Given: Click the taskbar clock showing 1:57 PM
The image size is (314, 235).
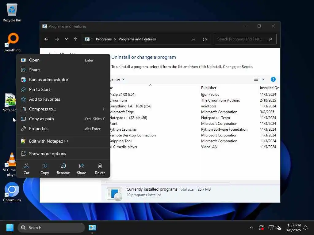Looking at the screenshot, I should (293, 228).
